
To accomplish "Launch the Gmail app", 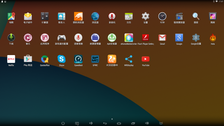I will [x=162, y=38].
